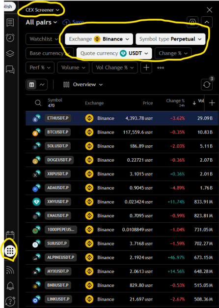The image size is (219, 308).
Task: Open the Symbol type Perpetual dropdown
Action: point(170,39)
